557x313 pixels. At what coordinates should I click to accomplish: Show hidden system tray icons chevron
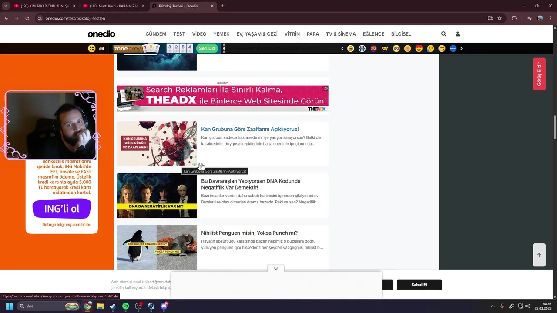[x=493, y=306]
